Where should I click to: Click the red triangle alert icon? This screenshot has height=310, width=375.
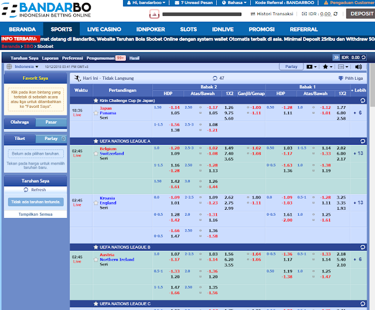tap(154, 14)
